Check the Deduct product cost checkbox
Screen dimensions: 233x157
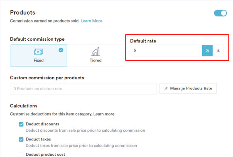21,155
